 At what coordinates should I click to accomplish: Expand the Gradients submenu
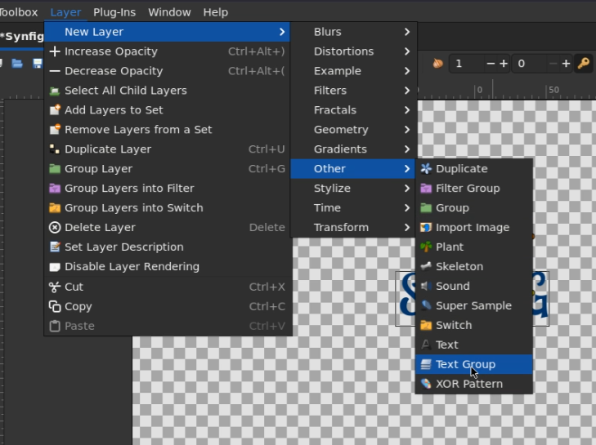(x=354, y=149)
